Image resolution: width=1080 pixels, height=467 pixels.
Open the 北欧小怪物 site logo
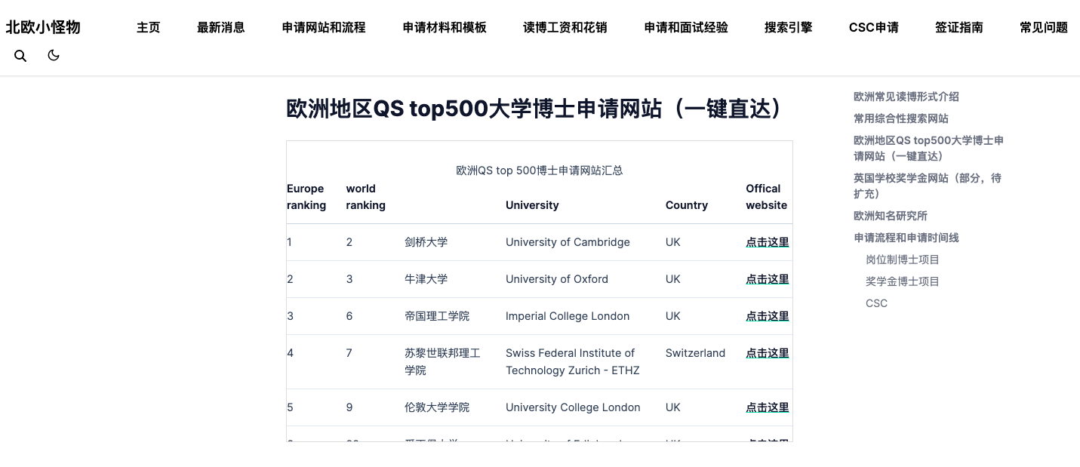point(43,28)
